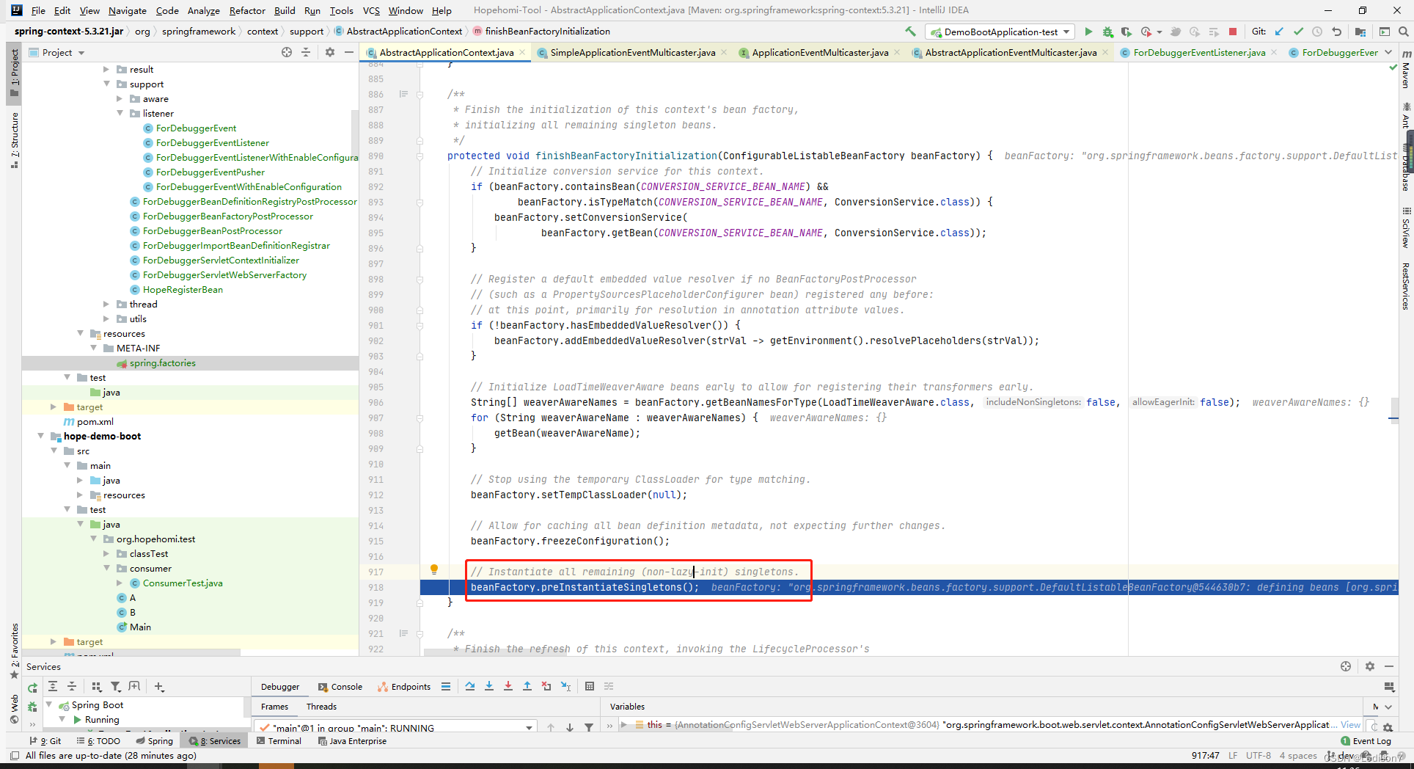Open Evaluate Expression calculator icon

click(590, 686)
